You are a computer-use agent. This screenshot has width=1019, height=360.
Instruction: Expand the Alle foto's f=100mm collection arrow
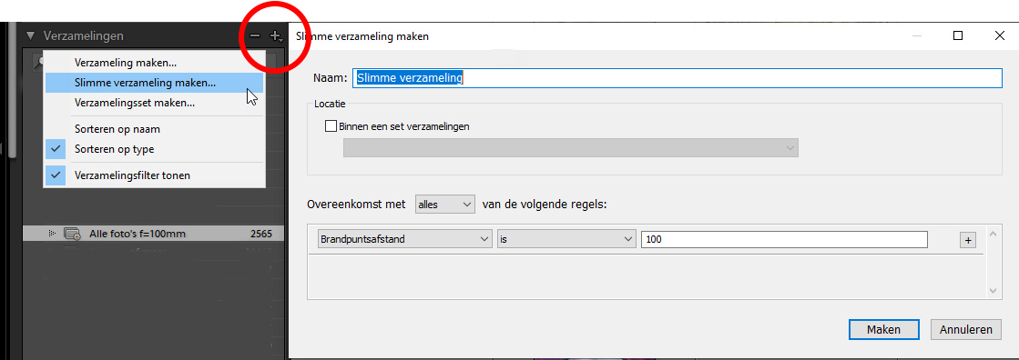52,234
